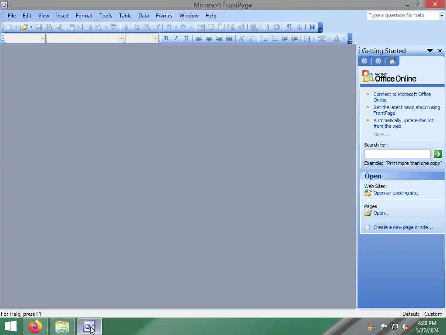Click the Format Painter brush icon
The image size is (446, 335).
(x=157, y=27)
